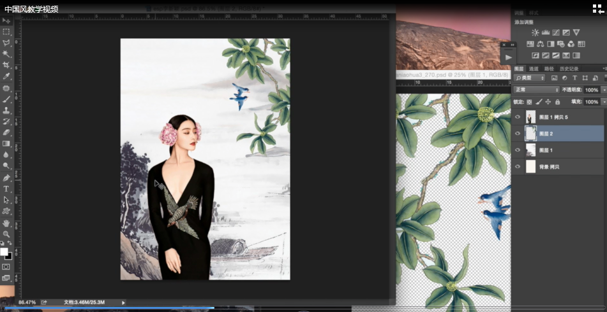Switch to the 通道 tab

coord(533,69)
